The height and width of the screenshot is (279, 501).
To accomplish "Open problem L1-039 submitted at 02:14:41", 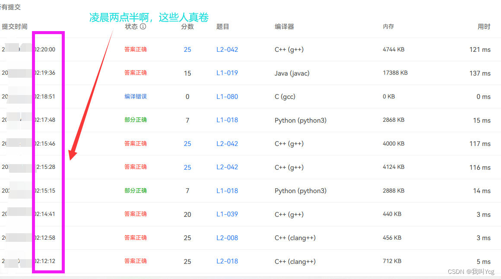I will (x=227, y=214).
